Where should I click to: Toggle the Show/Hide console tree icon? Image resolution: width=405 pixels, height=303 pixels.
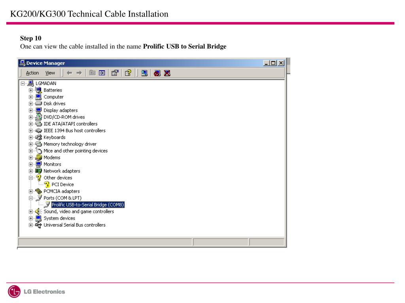(x=102, y=73)
